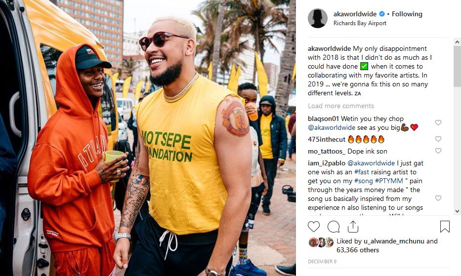This screenshot has width=461, height=276.
Task: View u_alwande_mchunu who liked the post
Action: point(394,241)
